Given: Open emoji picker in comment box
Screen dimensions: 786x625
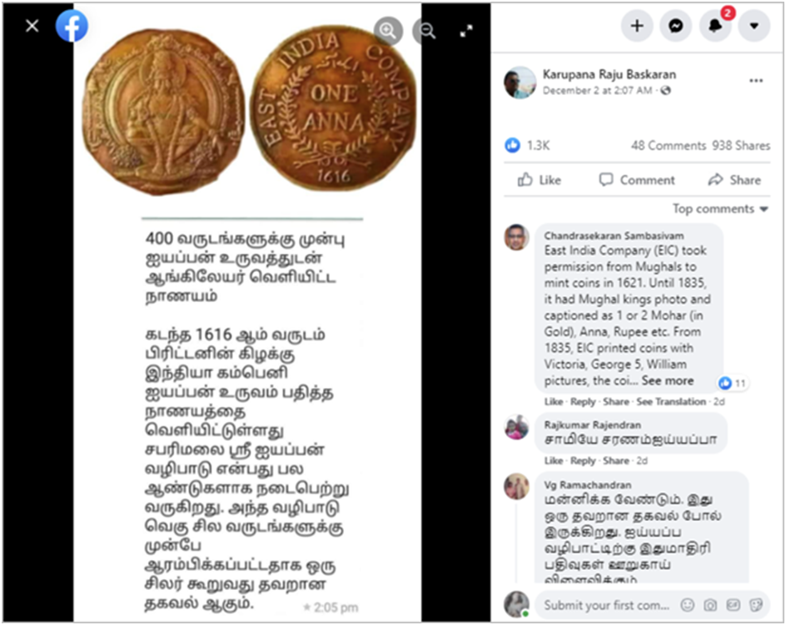Looking at the screenshot, I should [x=687, y=606].
